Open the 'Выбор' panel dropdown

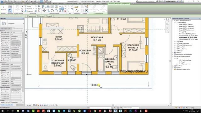coord(3,13)
